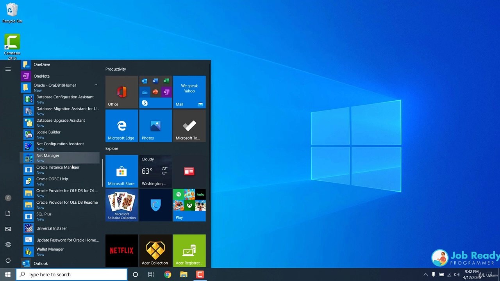This screenshot has width=500, height=281.
Task: Launch Chrome from the taskbar
Action: pyautogui.click(x=168, y=274)
